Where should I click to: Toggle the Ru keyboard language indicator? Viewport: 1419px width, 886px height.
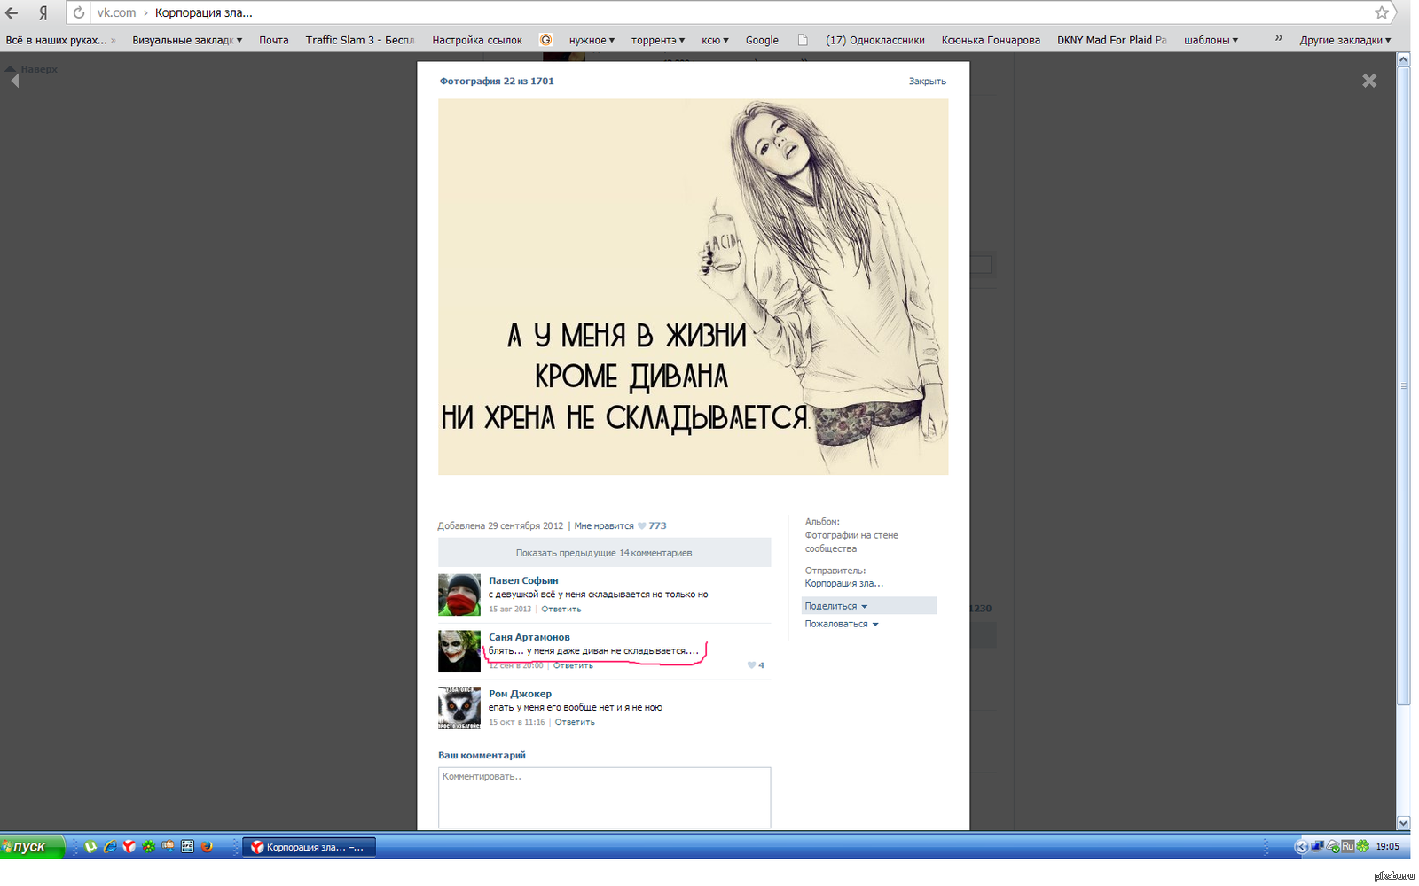pos(1347,847)
